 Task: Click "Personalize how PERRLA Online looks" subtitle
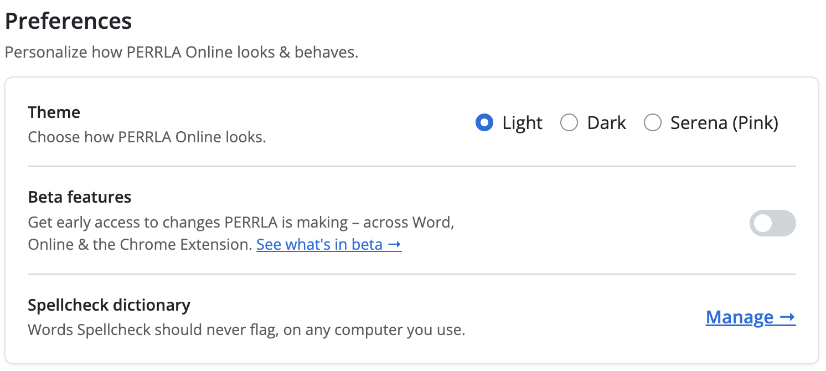(182, 53)
